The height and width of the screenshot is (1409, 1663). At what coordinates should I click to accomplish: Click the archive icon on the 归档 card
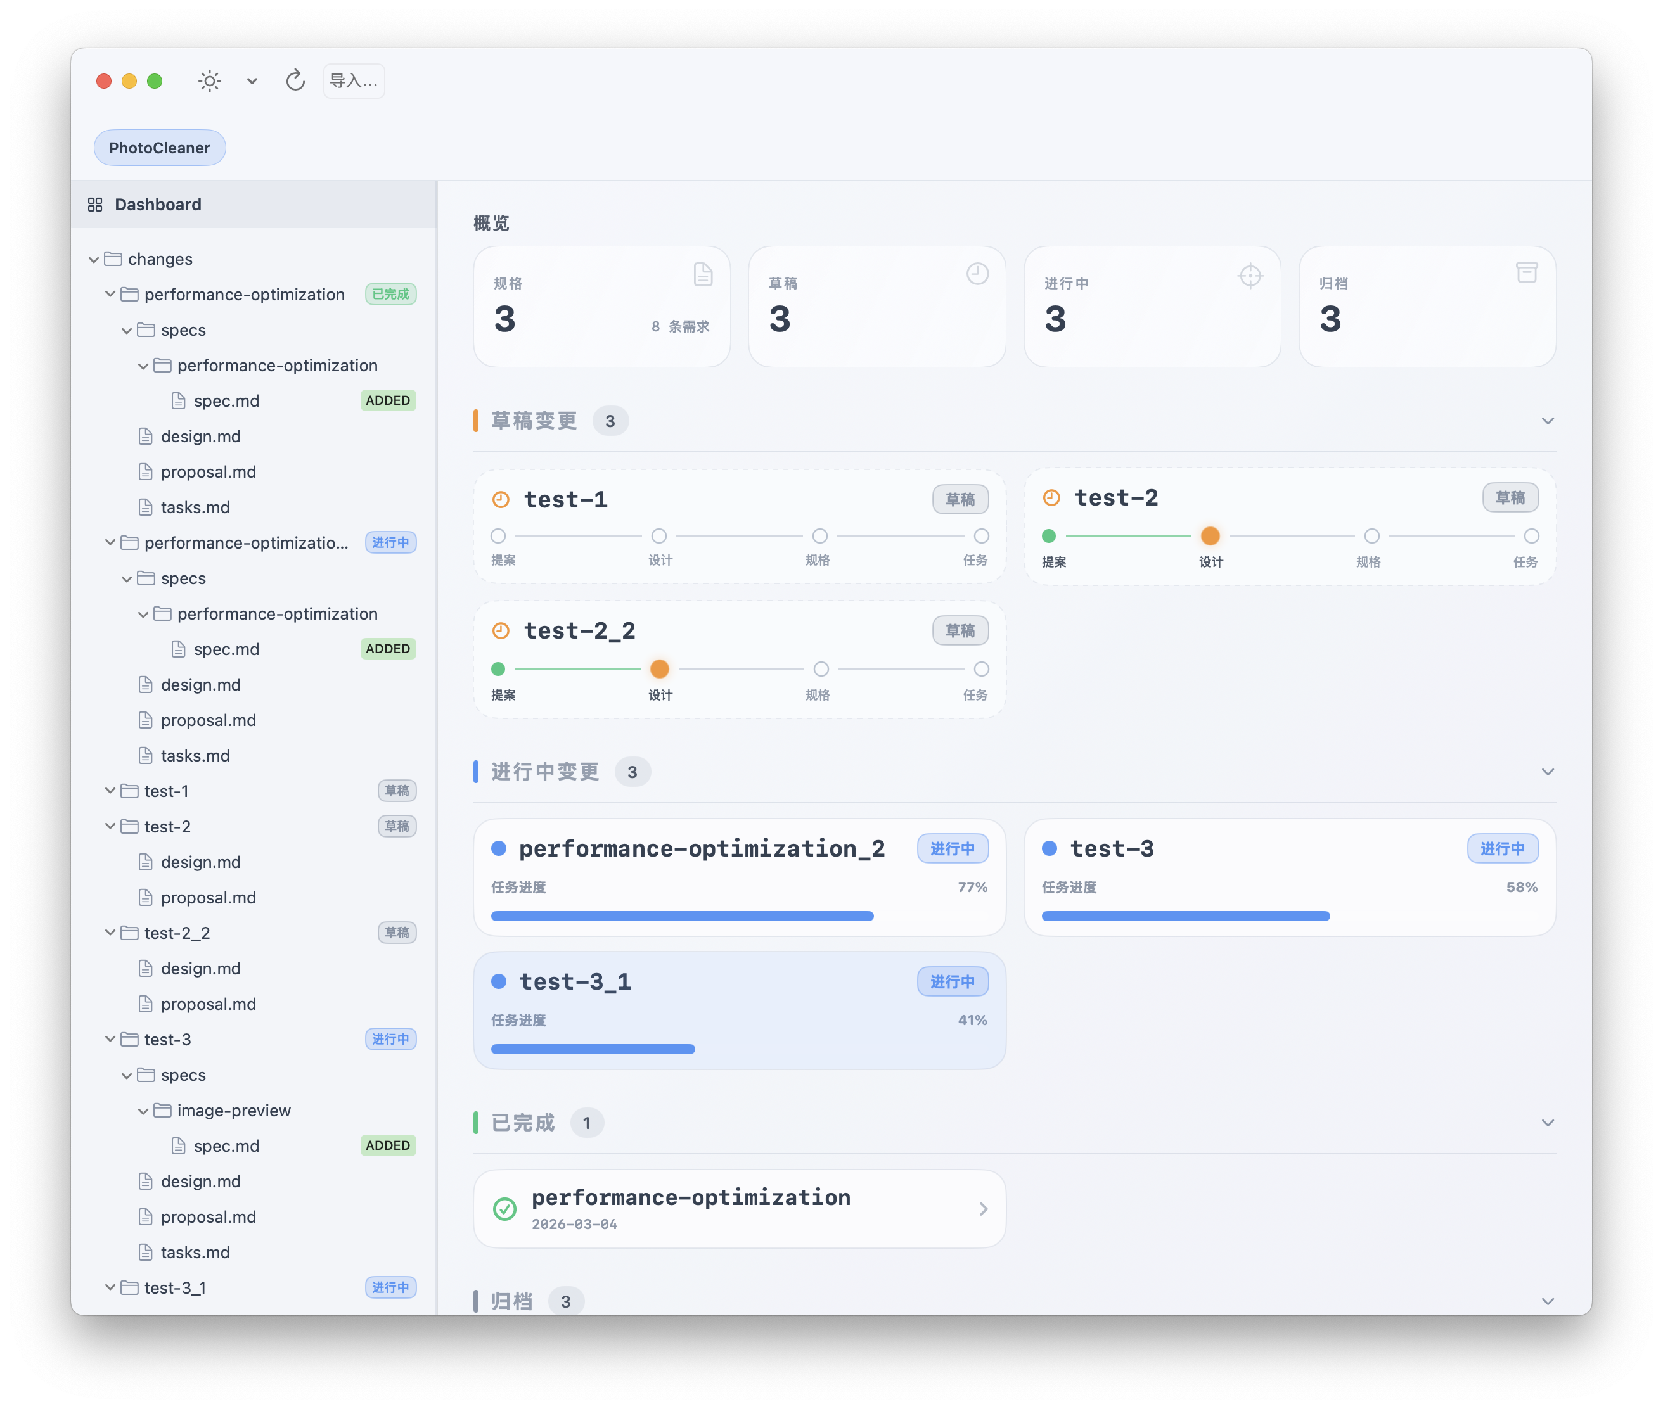coord(1526,272)
